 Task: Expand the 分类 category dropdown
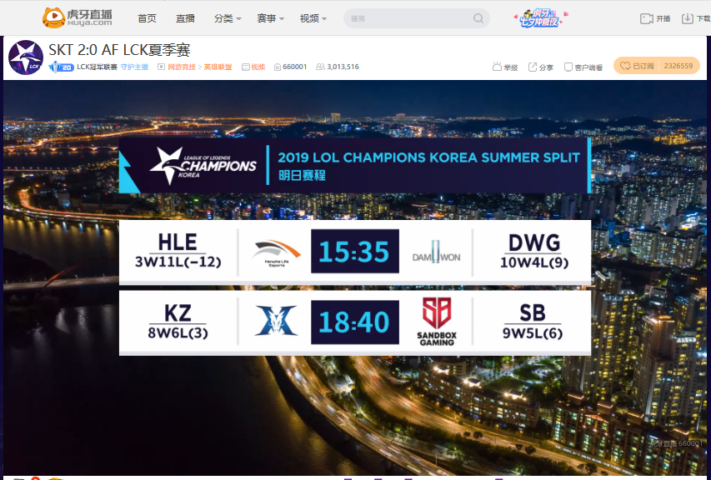pyautogui.click(x=228, y=18)
